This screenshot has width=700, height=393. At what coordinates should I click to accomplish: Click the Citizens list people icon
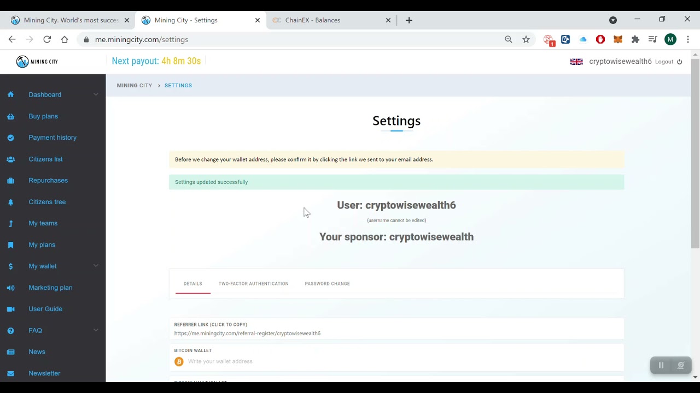(10, 159)
